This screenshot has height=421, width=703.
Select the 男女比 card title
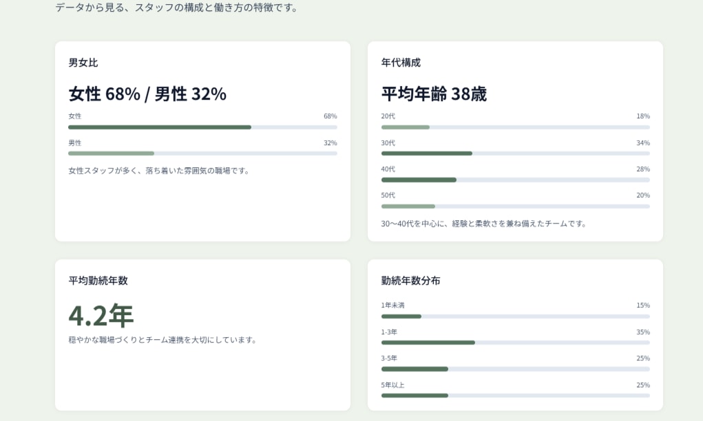83,63
